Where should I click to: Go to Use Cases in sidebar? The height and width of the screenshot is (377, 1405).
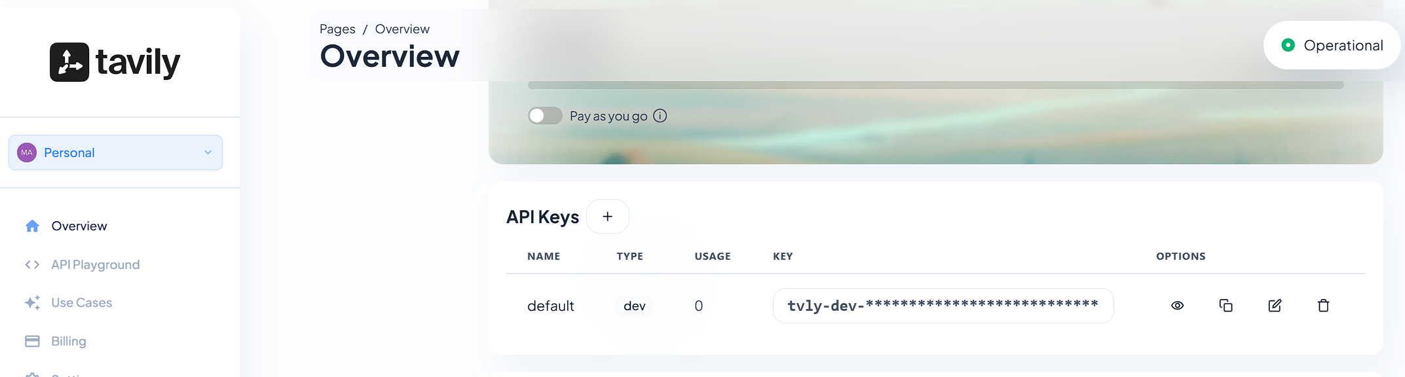pos(82,302)
